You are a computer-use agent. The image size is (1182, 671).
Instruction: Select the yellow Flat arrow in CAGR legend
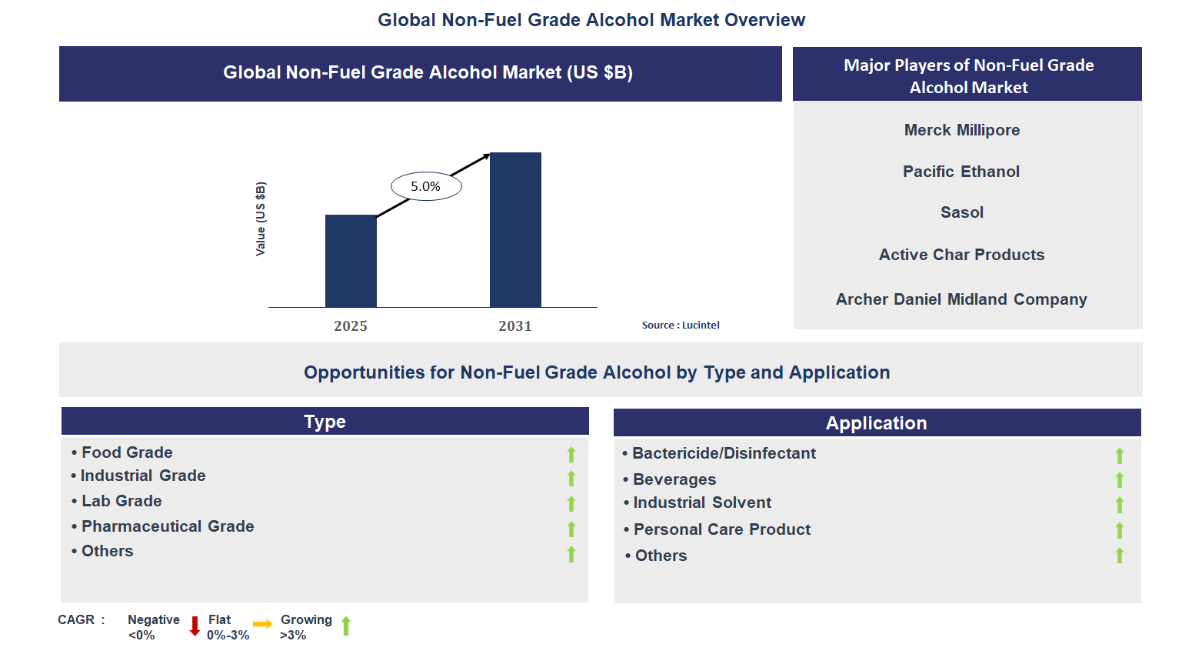click(x=261, y=626)
